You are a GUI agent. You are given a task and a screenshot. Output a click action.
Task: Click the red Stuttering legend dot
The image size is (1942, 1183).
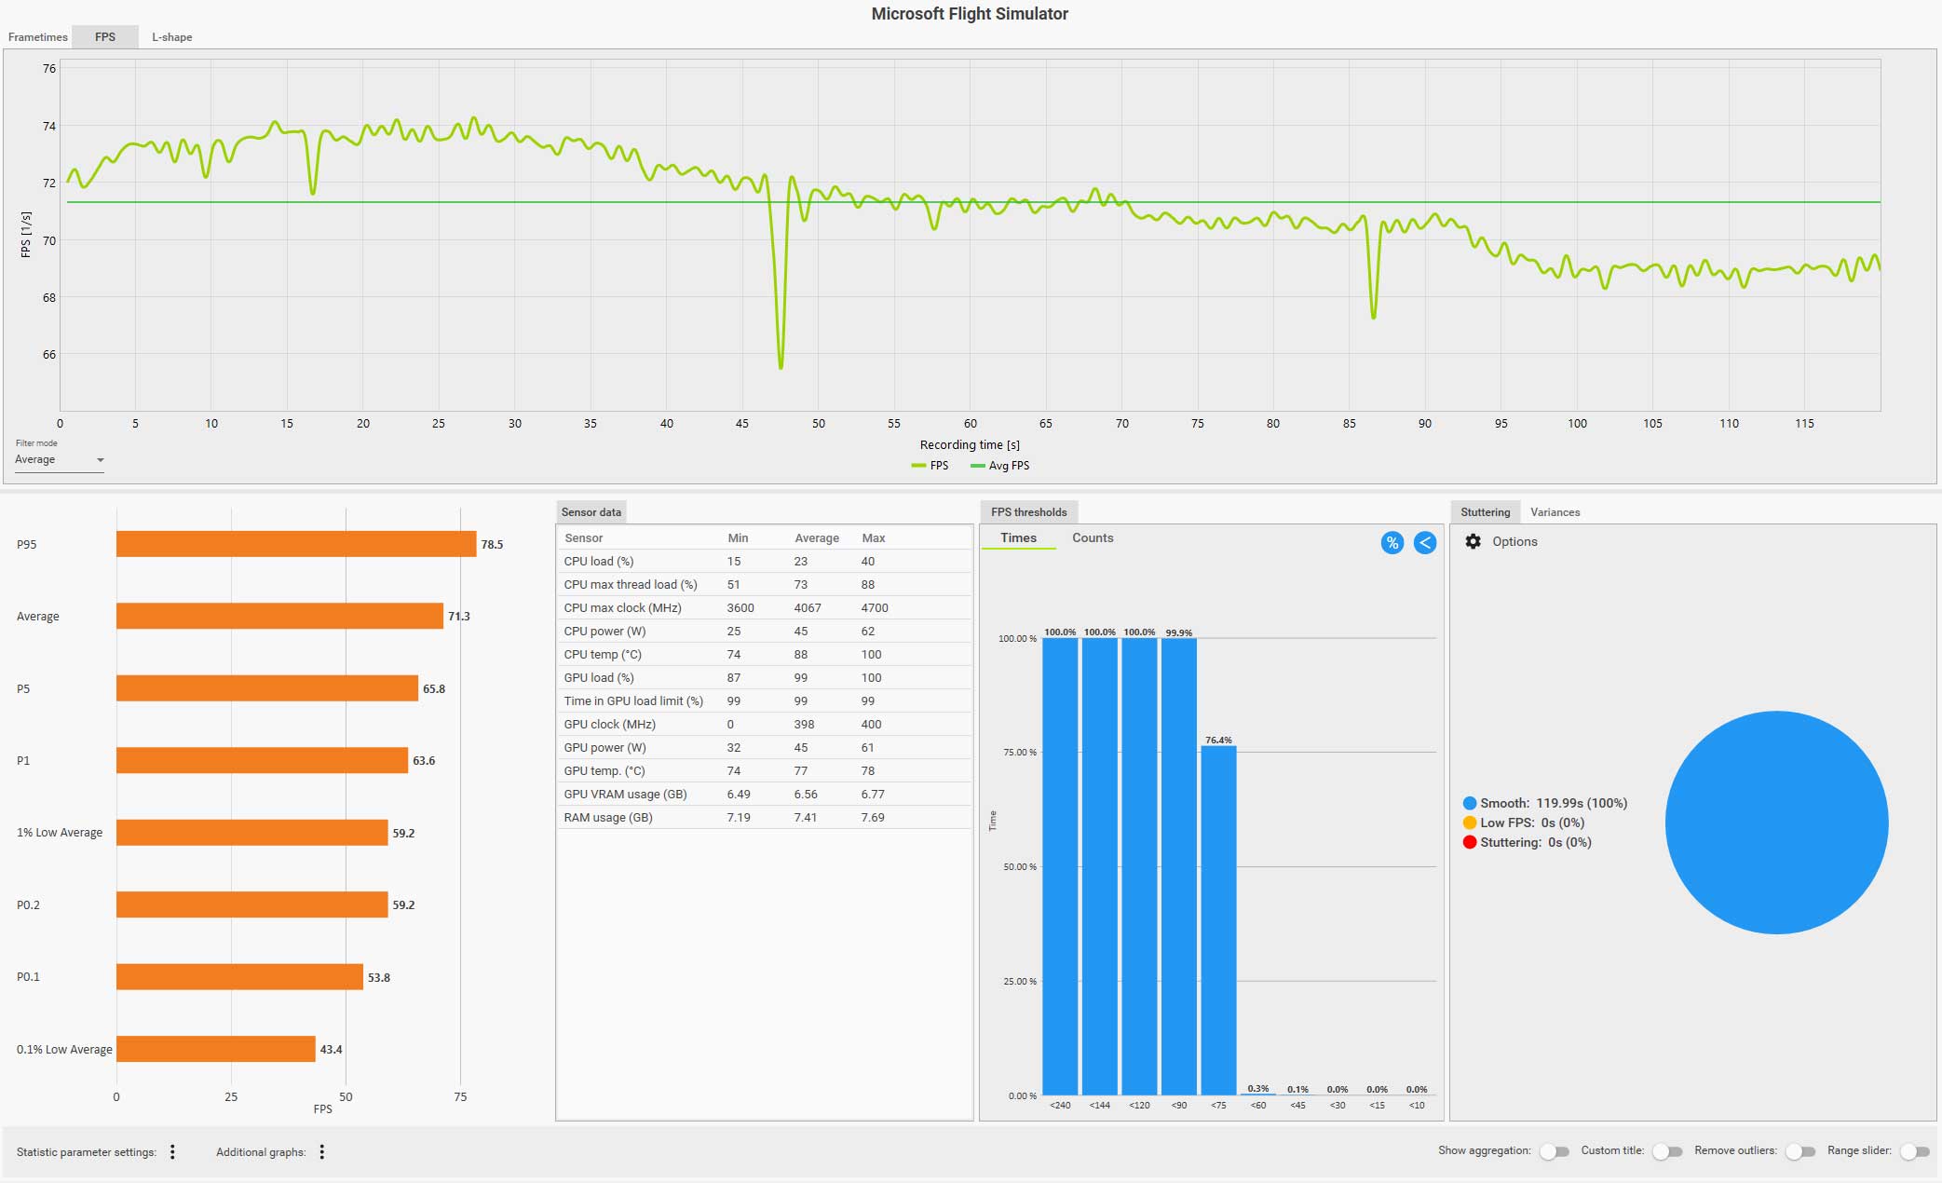1470,842
